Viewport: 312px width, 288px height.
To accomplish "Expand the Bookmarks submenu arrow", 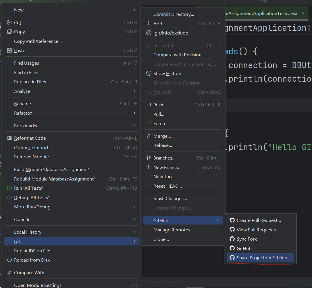I will click(134, 126).
